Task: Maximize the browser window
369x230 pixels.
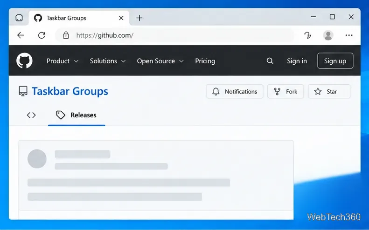Action: point(332,17)
